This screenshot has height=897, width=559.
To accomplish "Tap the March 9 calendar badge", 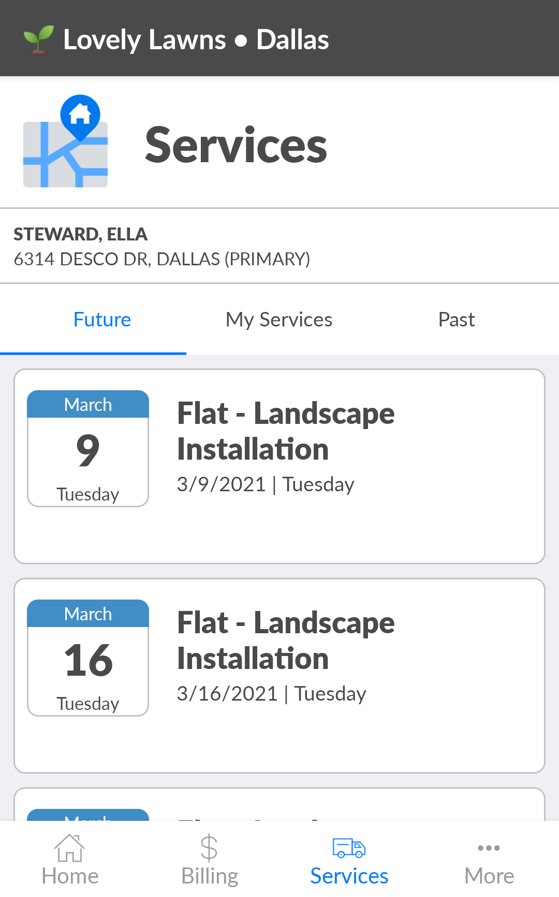I will tap(88, 449).
